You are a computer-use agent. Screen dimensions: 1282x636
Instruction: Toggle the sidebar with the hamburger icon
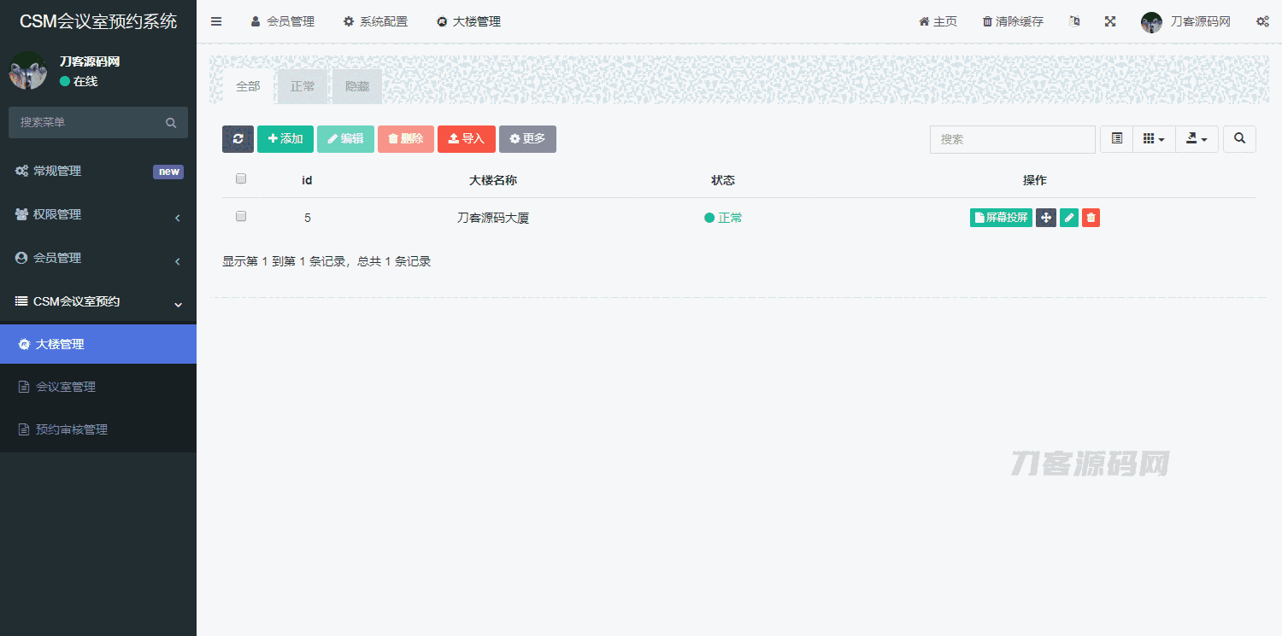point(216,21)
